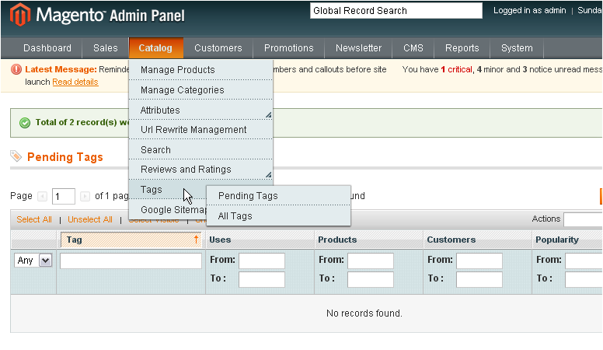Follow the Read details link
Image resolution: width=603 pixels, height=350 pixels.
click(x=75, y=82)
